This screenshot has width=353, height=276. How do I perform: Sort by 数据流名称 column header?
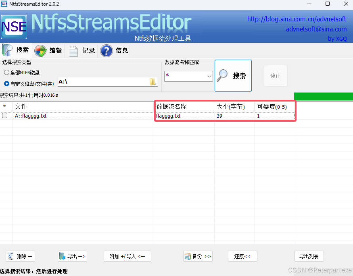point(184,106)
